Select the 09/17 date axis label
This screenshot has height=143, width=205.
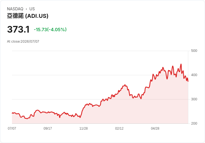click(x=48, y=128)
